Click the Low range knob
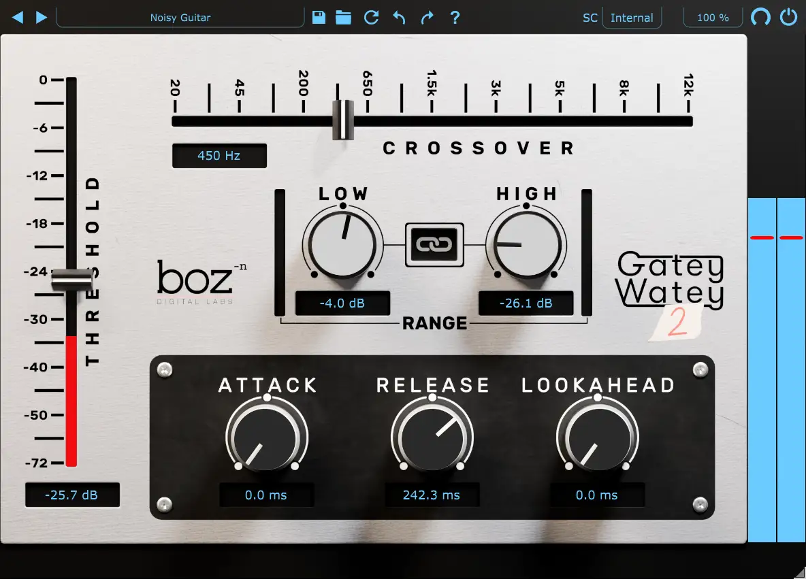806x579 pixels. 342,244
